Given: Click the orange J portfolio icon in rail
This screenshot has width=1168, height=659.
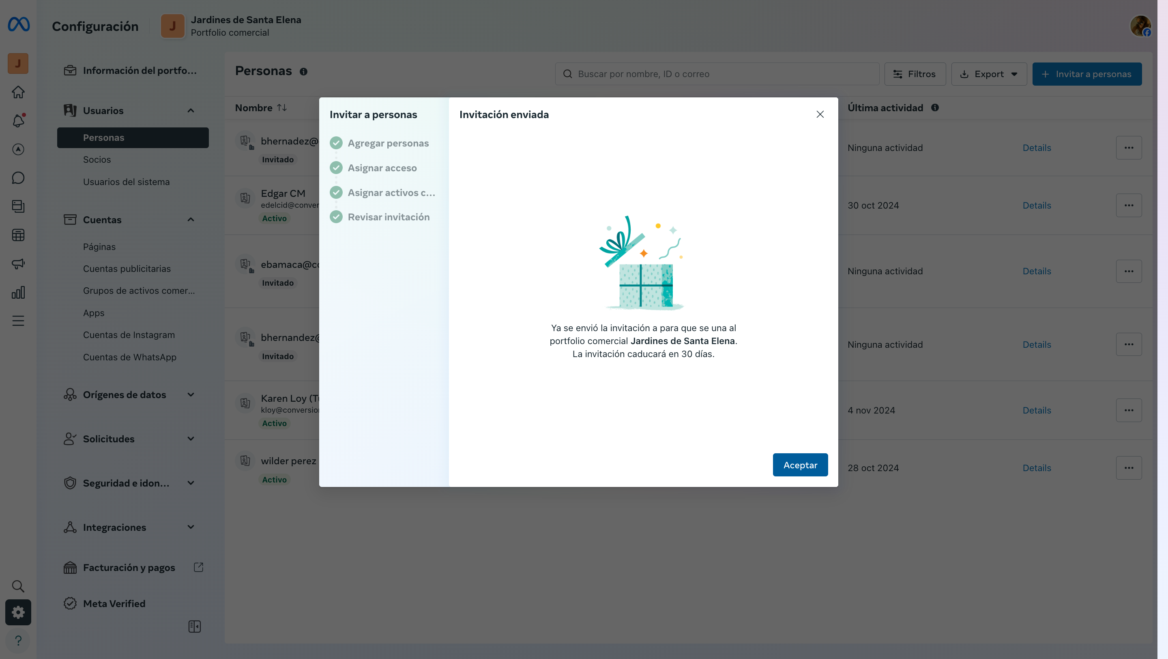Looking at the screenshot, I should coord(18,63).
